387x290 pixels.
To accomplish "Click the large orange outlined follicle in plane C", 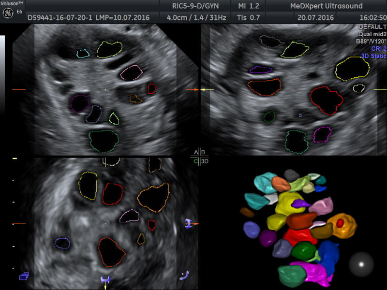I will tap(153, 198).
